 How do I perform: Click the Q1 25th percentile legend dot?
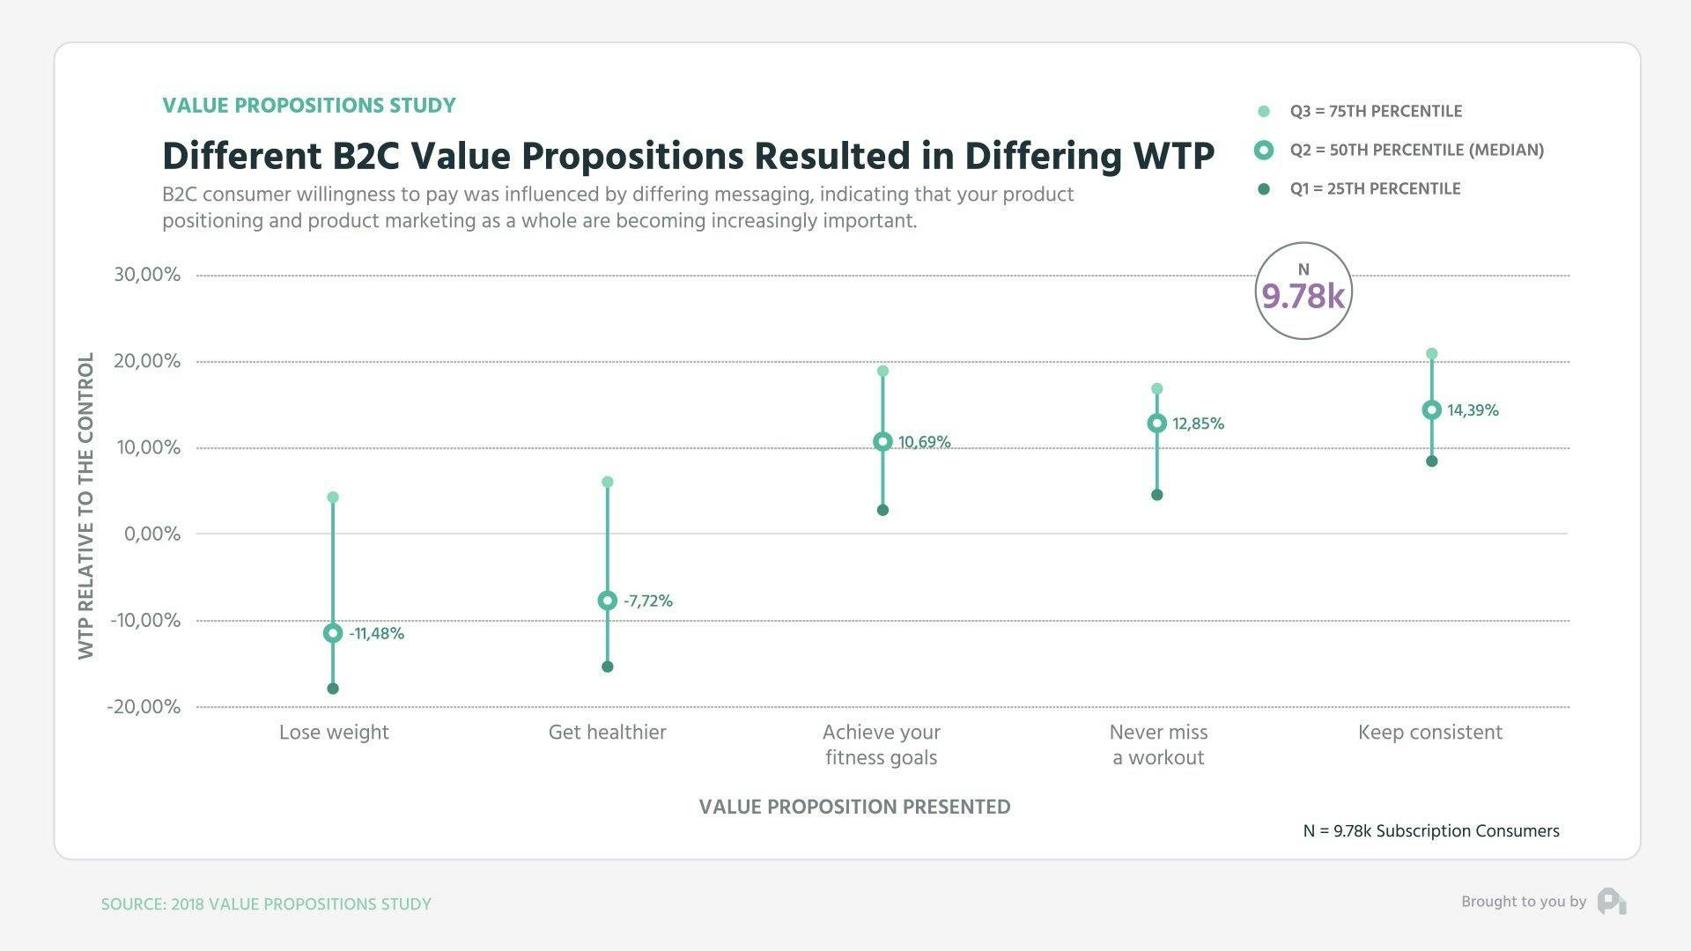pyautogui.click(x=1264, y=189)
